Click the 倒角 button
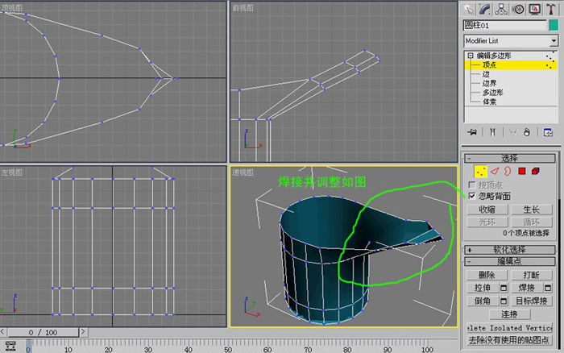Screen dimensions: 564x353 483,301
